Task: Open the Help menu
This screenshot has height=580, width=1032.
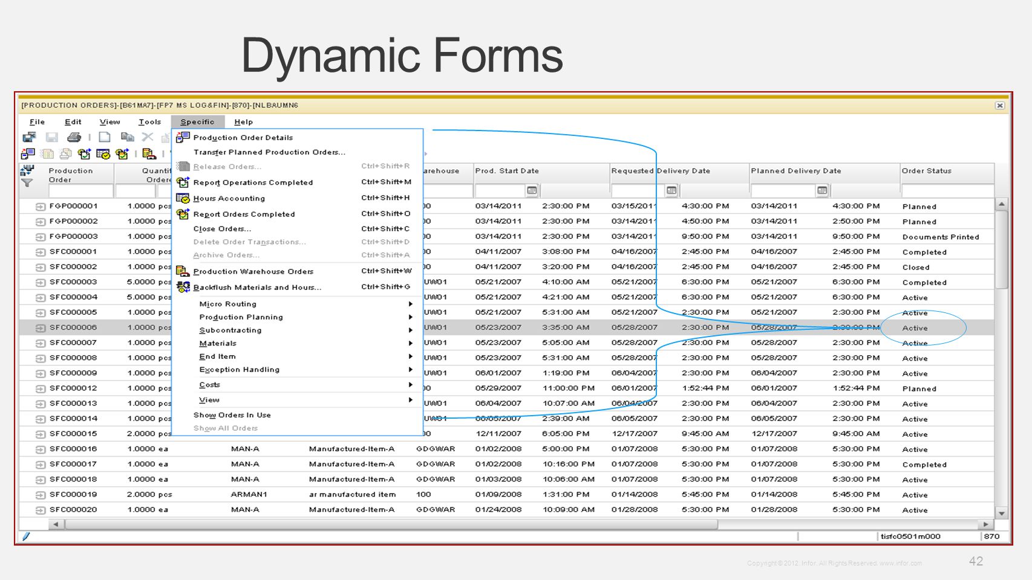Action: point(243,121)
